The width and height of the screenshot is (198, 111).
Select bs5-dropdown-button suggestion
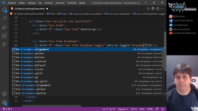coord(87,93)
